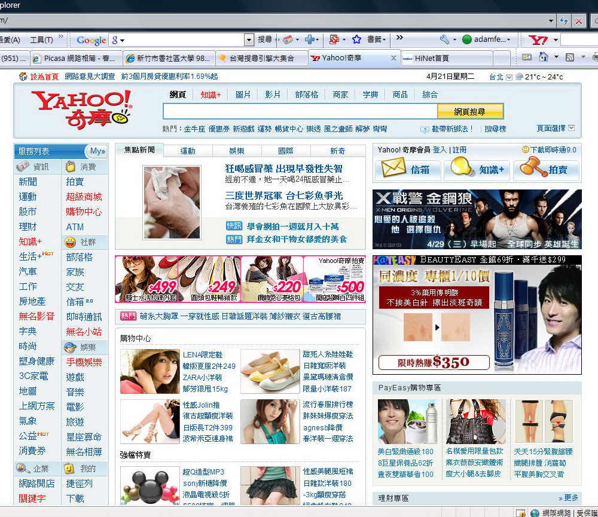
Task: Click the 信箱 mail envelope icon
Action: coord(394,167)
